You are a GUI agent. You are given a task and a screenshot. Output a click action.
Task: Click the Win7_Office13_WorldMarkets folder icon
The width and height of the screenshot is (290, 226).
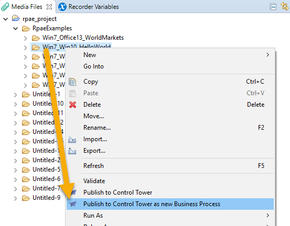(36, 38)
